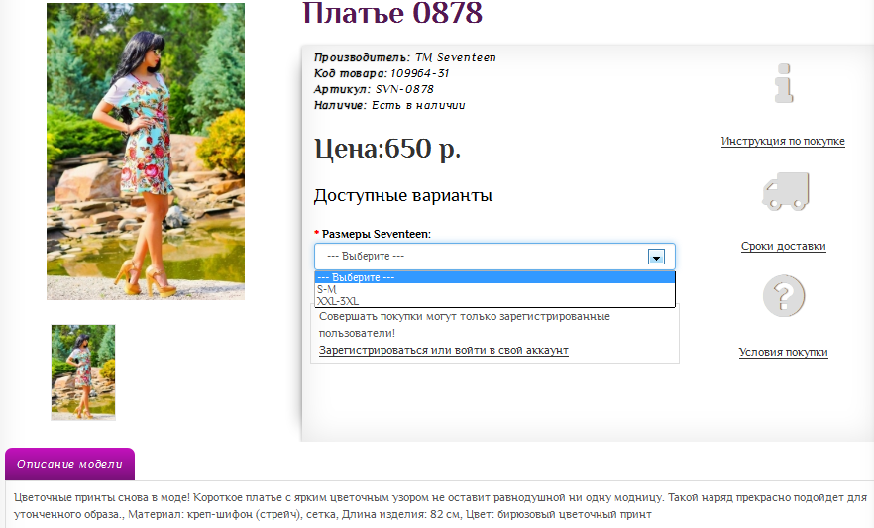Click the question mark icon
The image size is (874, 528).
pos(784,296)
